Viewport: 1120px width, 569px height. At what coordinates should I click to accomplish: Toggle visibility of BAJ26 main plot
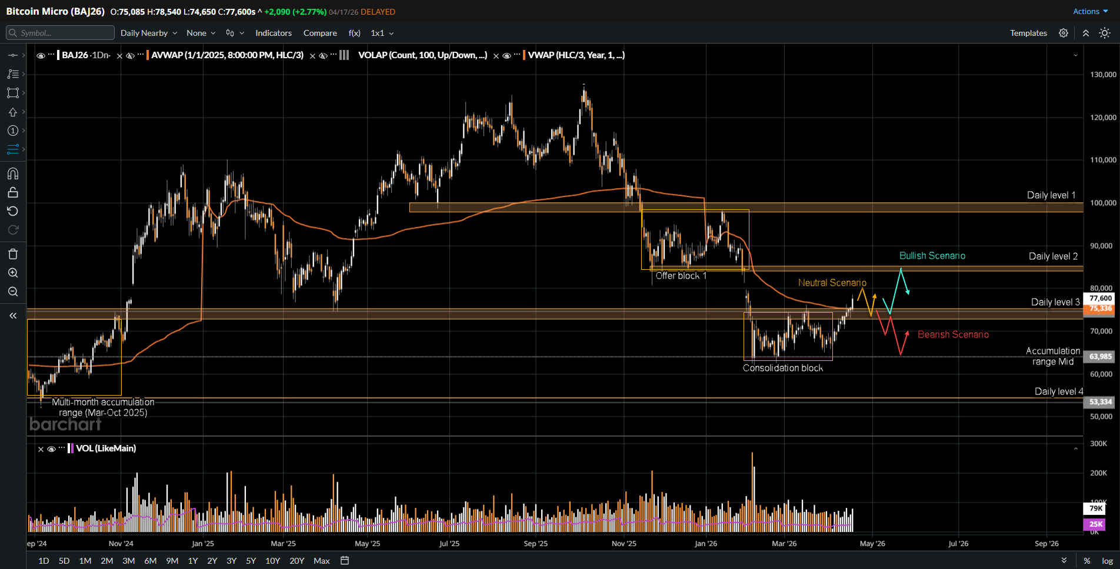pyautogui.click(x=41, y=55)
